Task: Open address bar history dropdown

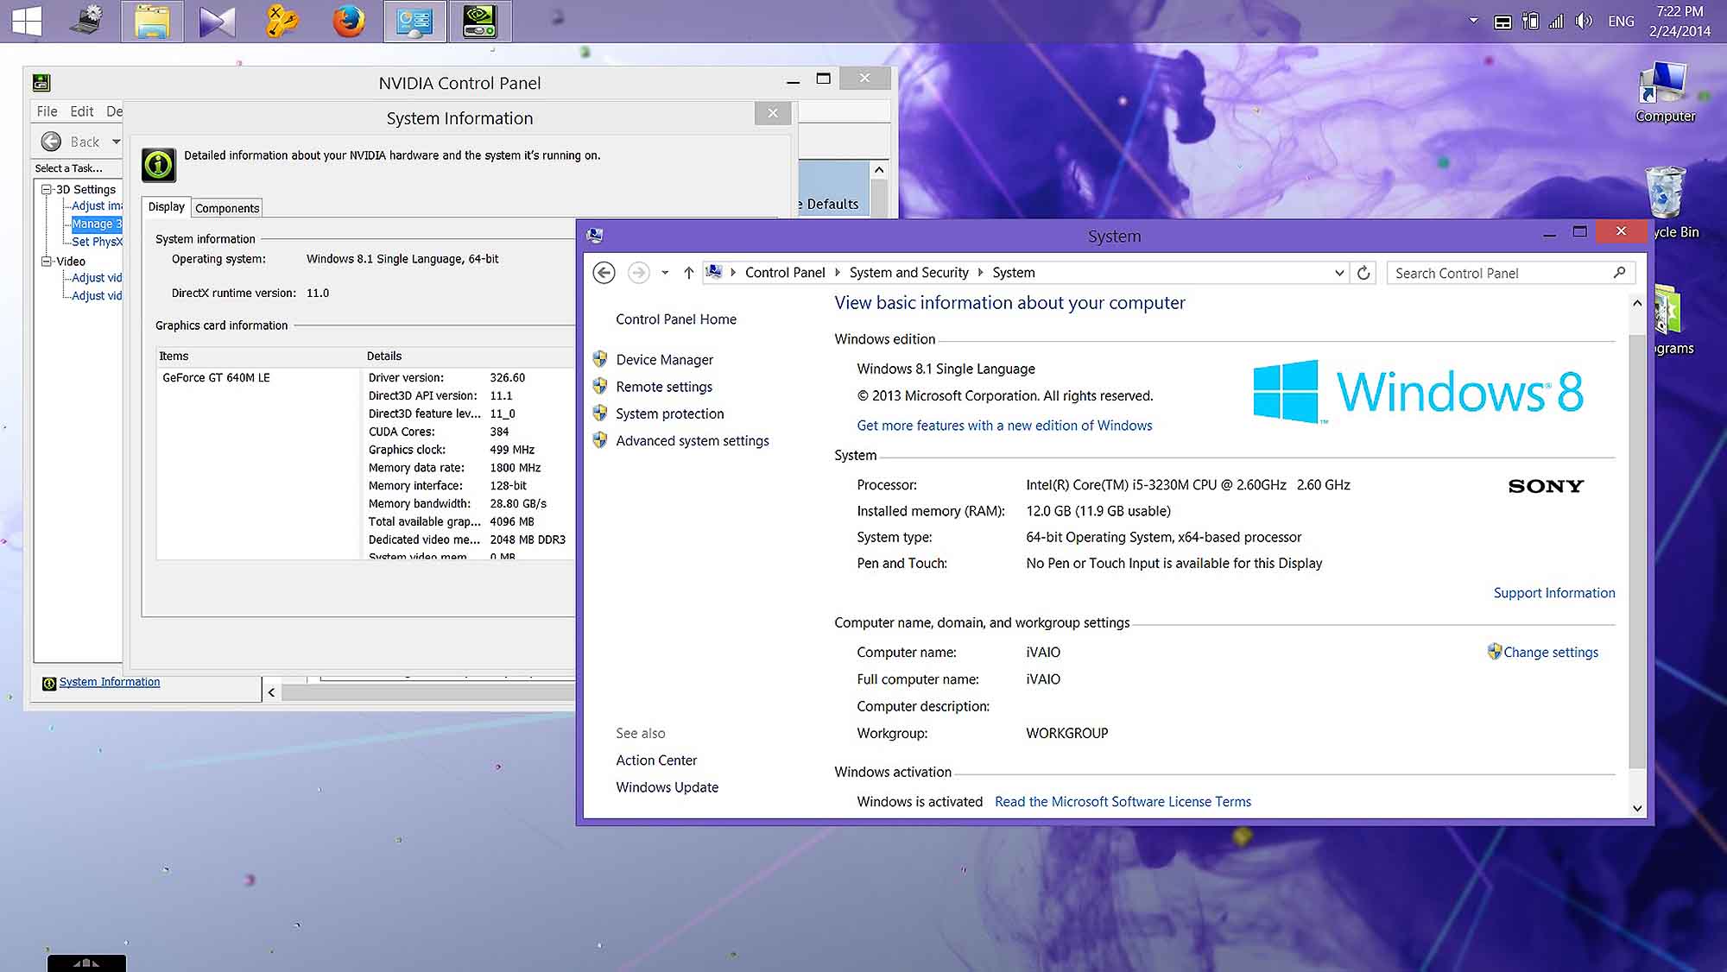Action: tap(1338, 273)
